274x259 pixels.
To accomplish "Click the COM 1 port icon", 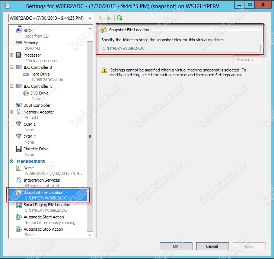I will point(19,124).
